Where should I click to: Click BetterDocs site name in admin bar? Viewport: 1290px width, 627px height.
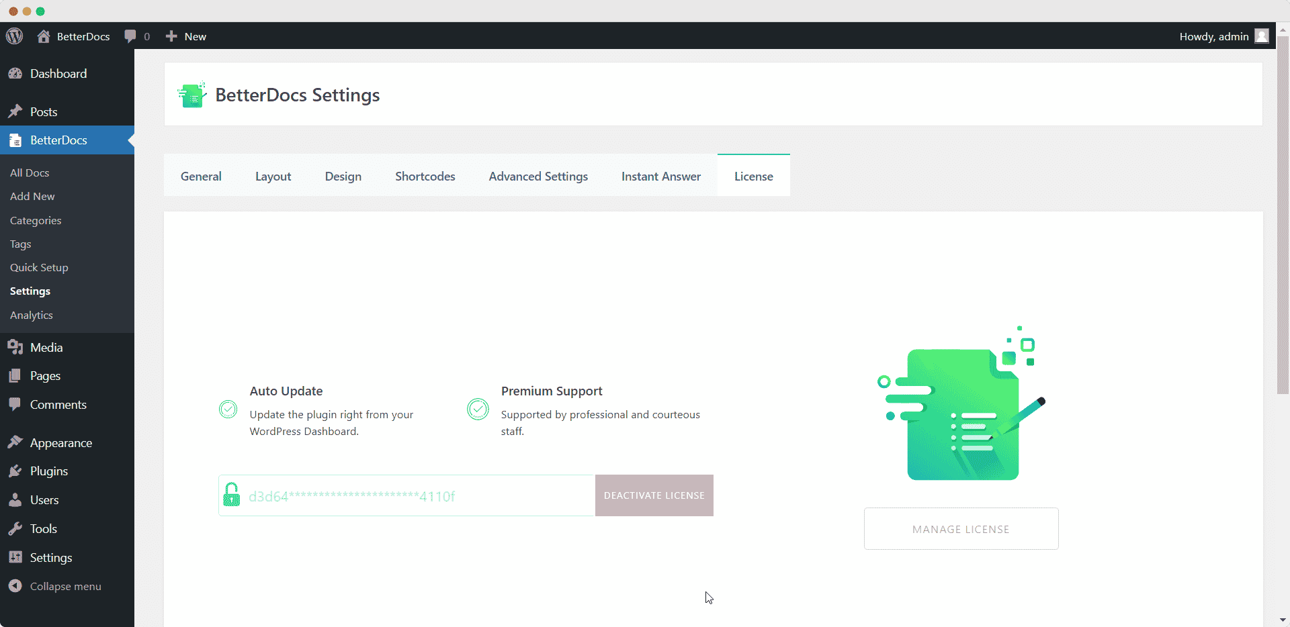pos(83,36)
